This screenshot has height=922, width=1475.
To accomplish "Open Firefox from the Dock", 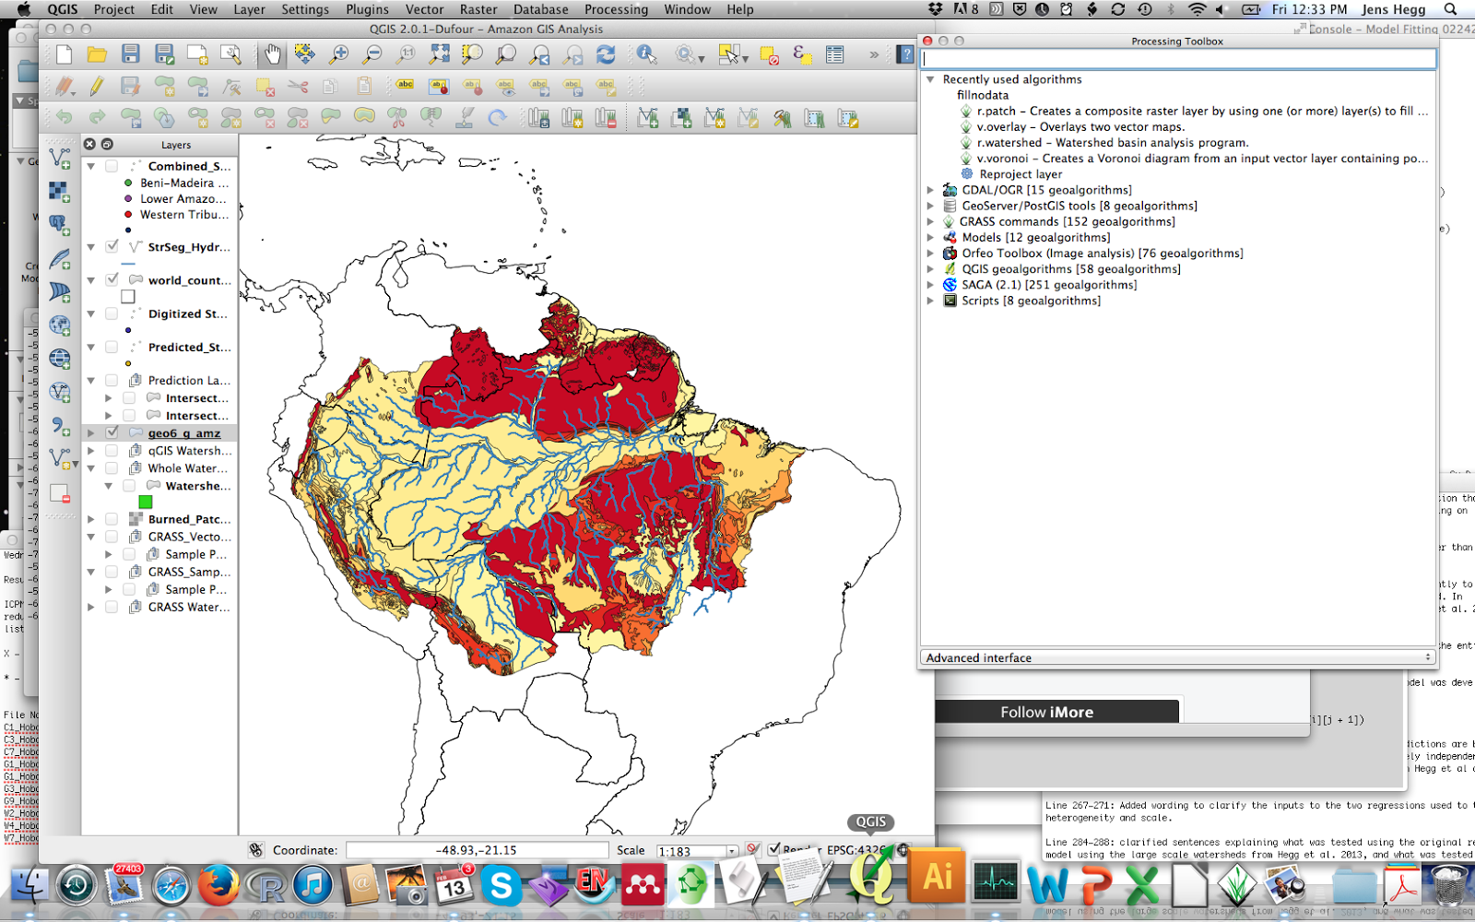I will pos(218,887).
